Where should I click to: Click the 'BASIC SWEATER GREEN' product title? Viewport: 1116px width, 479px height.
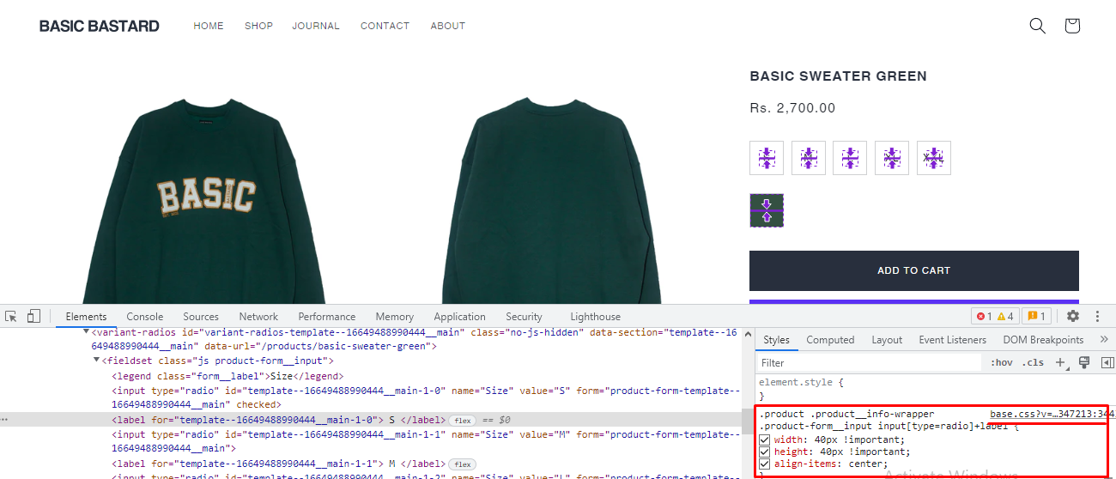point(838,76)
